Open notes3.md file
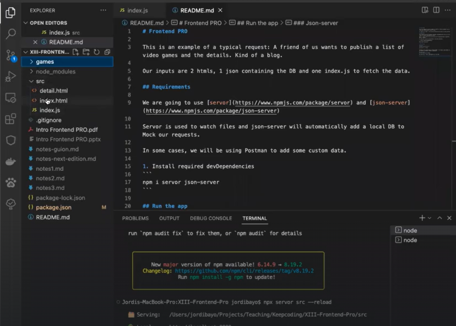The image size is (456, 326). (x=67, y=188)
